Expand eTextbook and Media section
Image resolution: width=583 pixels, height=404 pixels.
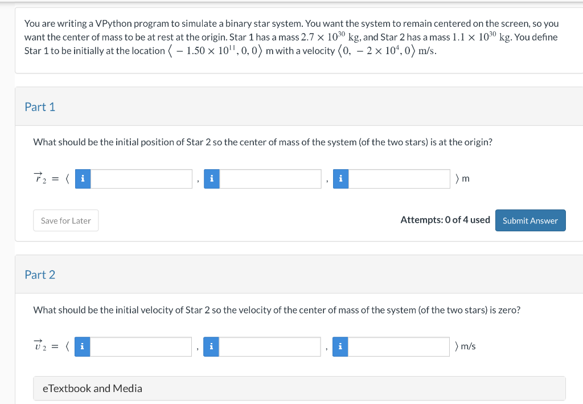tap(299, 389)
